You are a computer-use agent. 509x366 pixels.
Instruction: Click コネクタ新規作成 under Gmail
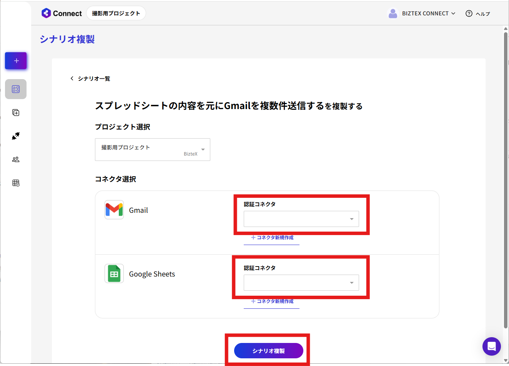click(x=272, y=238)
